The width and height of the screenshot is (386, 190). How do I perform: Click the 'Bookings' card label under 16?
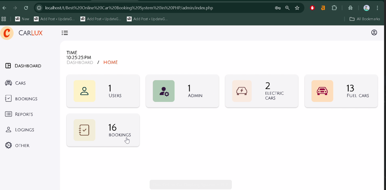(x=119, y=135)
